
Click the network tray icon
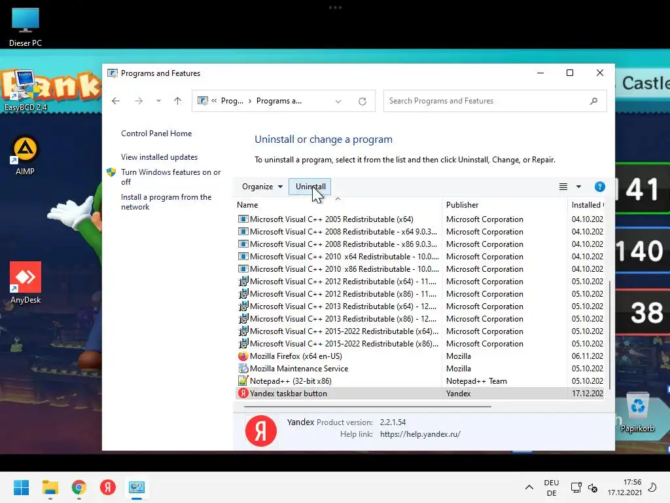pyautogui.click(x=576, y=487)
